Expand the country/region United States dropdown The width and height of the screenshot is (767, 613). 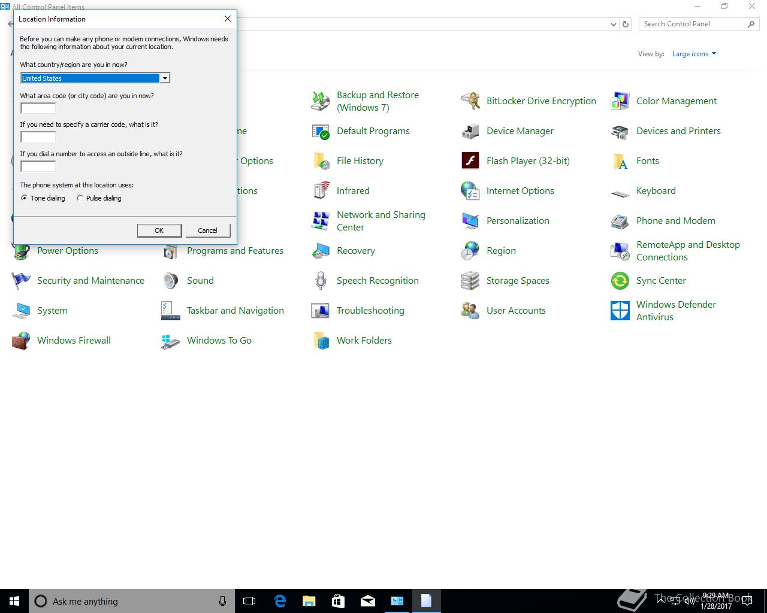(x=165, y=78)
